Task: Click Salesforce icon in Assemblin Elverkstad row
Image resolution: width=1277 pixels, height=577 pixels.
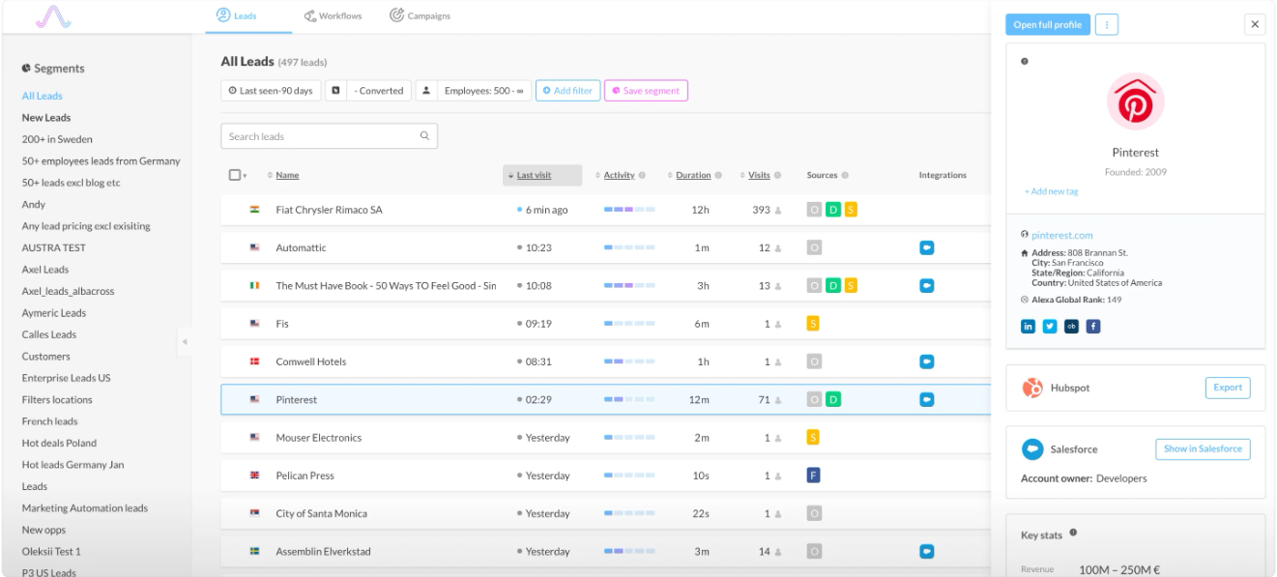Action: (x=926, y=551)
